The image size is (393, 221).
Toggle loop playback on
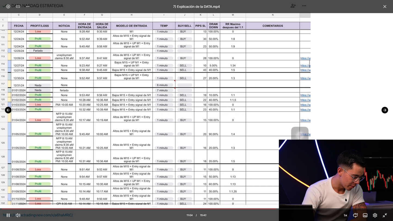(355, 215)
